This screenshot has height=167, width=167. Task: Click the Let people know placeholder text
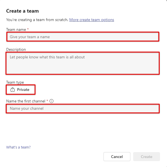[47, 57]
